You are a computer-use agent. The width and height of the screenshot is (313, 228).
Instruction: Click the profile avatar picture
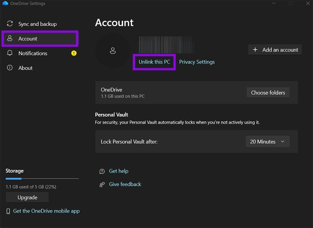(113, 51)
